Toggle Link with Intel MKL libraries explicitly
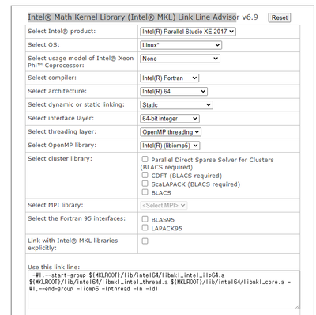The height and width of the screenshot is (315, 316). (145, 241)
